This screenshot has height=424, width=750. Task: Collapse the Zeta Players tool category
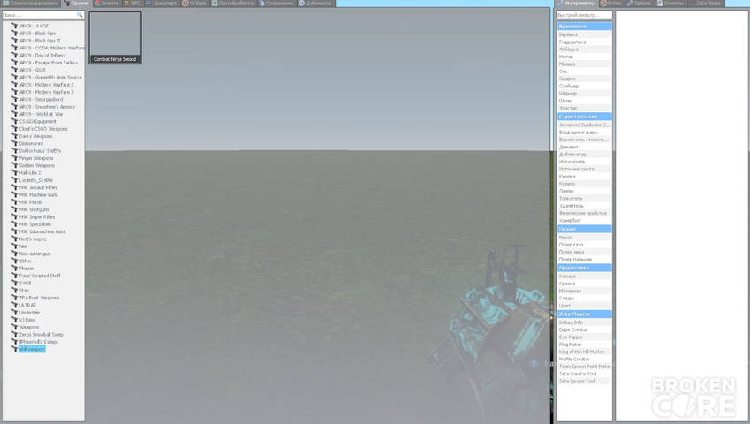(x=584, y=314)
